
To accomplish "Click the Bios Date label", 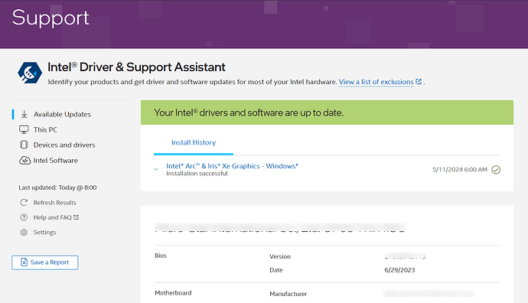I will [x=275, y=270].
